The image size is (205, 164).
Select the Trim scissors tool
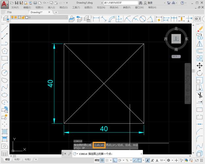click(x=199, y=95)
